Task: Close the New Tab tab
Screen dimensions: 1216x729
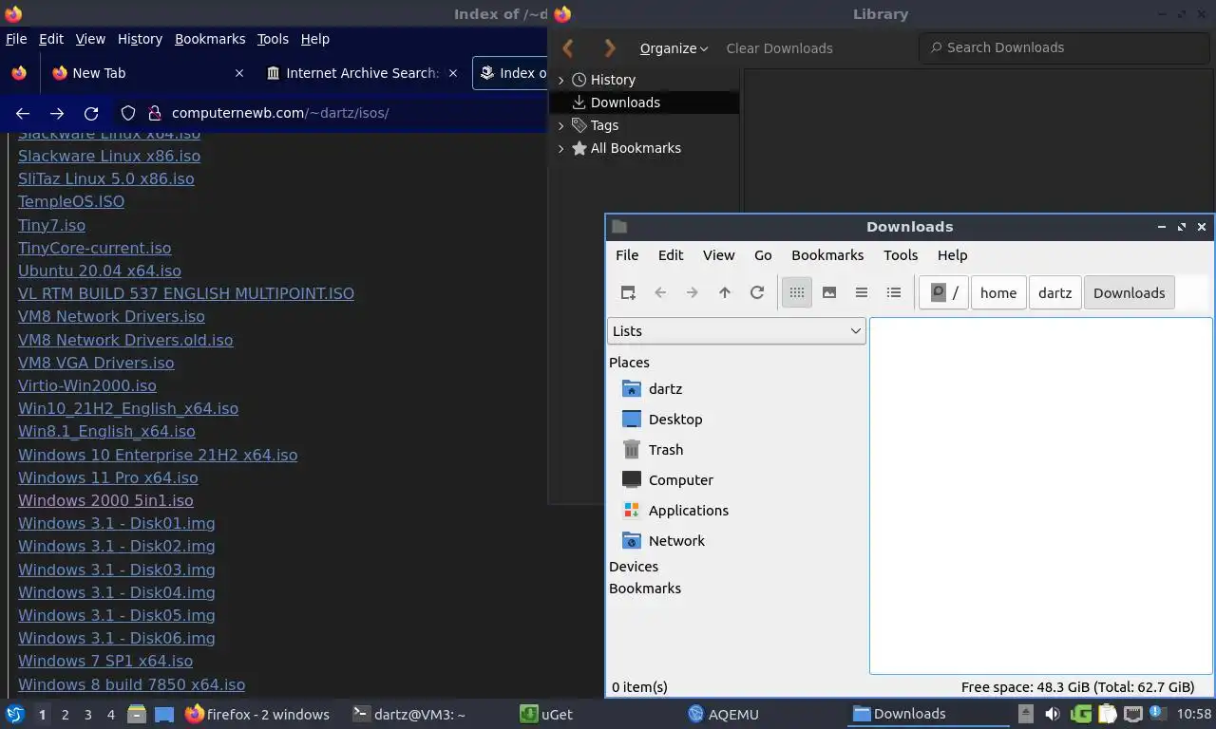Action: point(239,73)
